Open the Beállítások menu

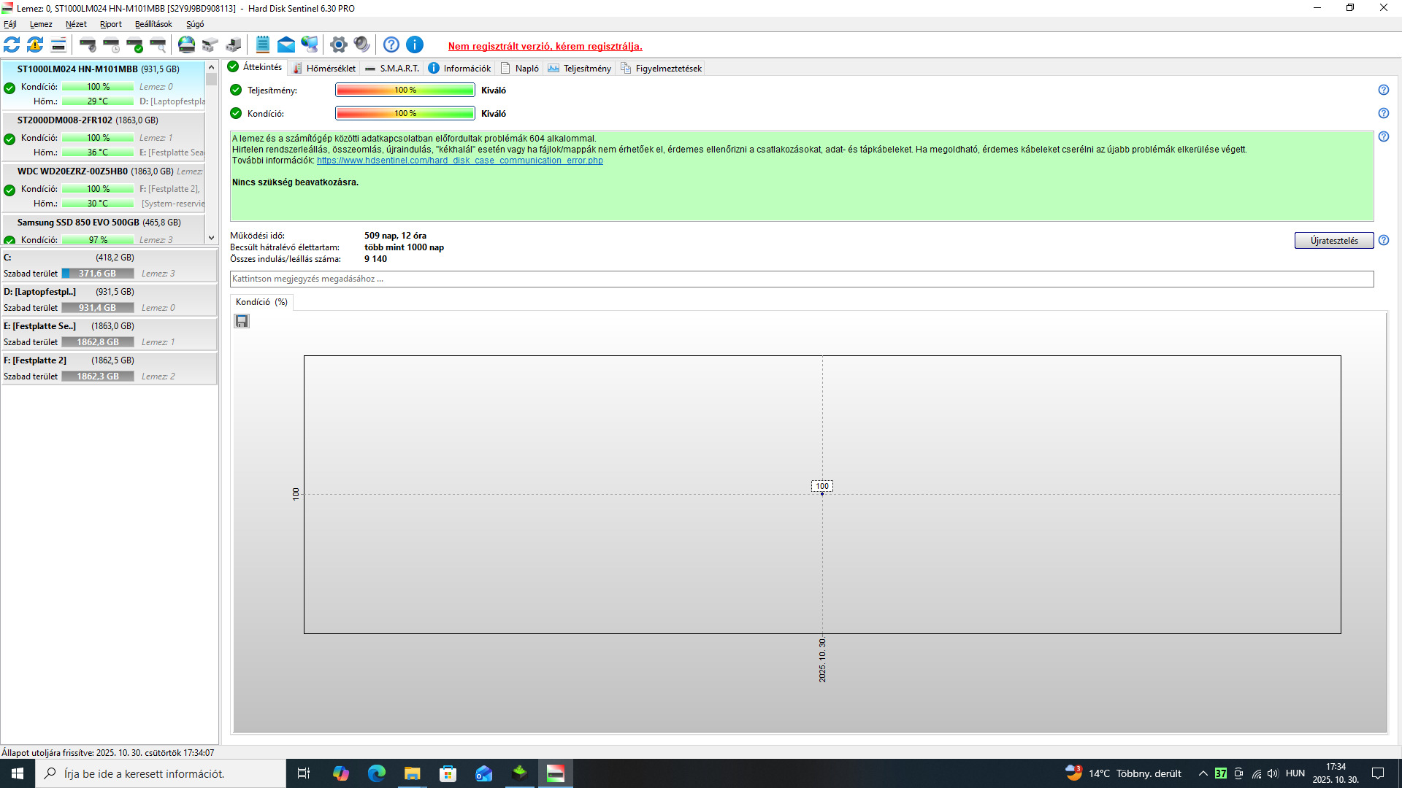(x=153, y=24)
